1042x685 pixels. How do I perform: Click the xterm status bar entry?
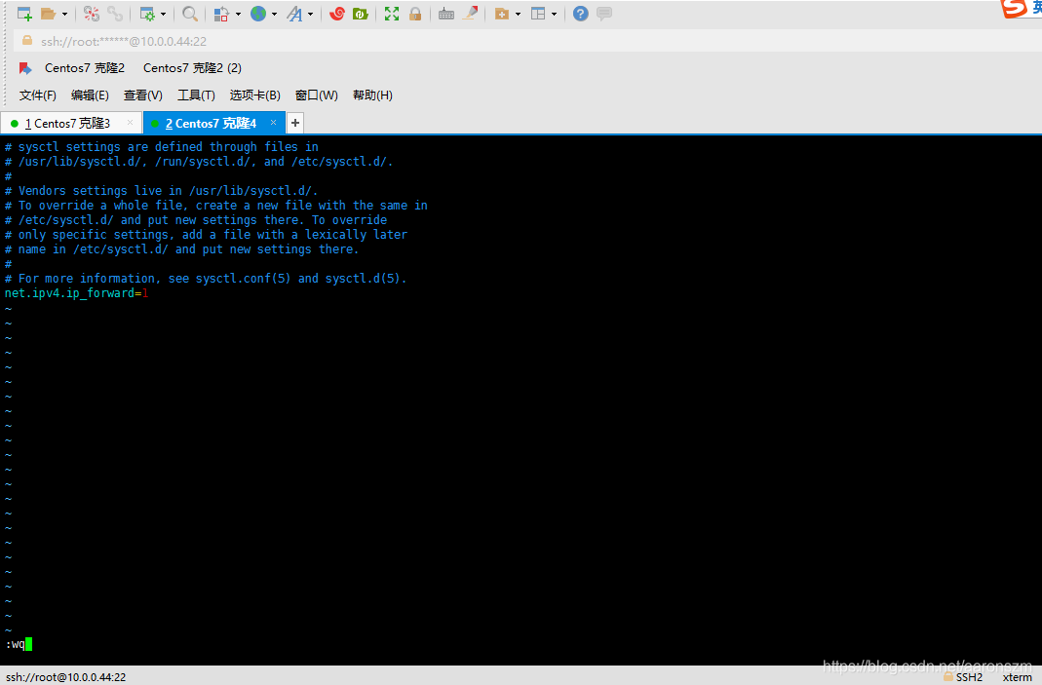1017,677
